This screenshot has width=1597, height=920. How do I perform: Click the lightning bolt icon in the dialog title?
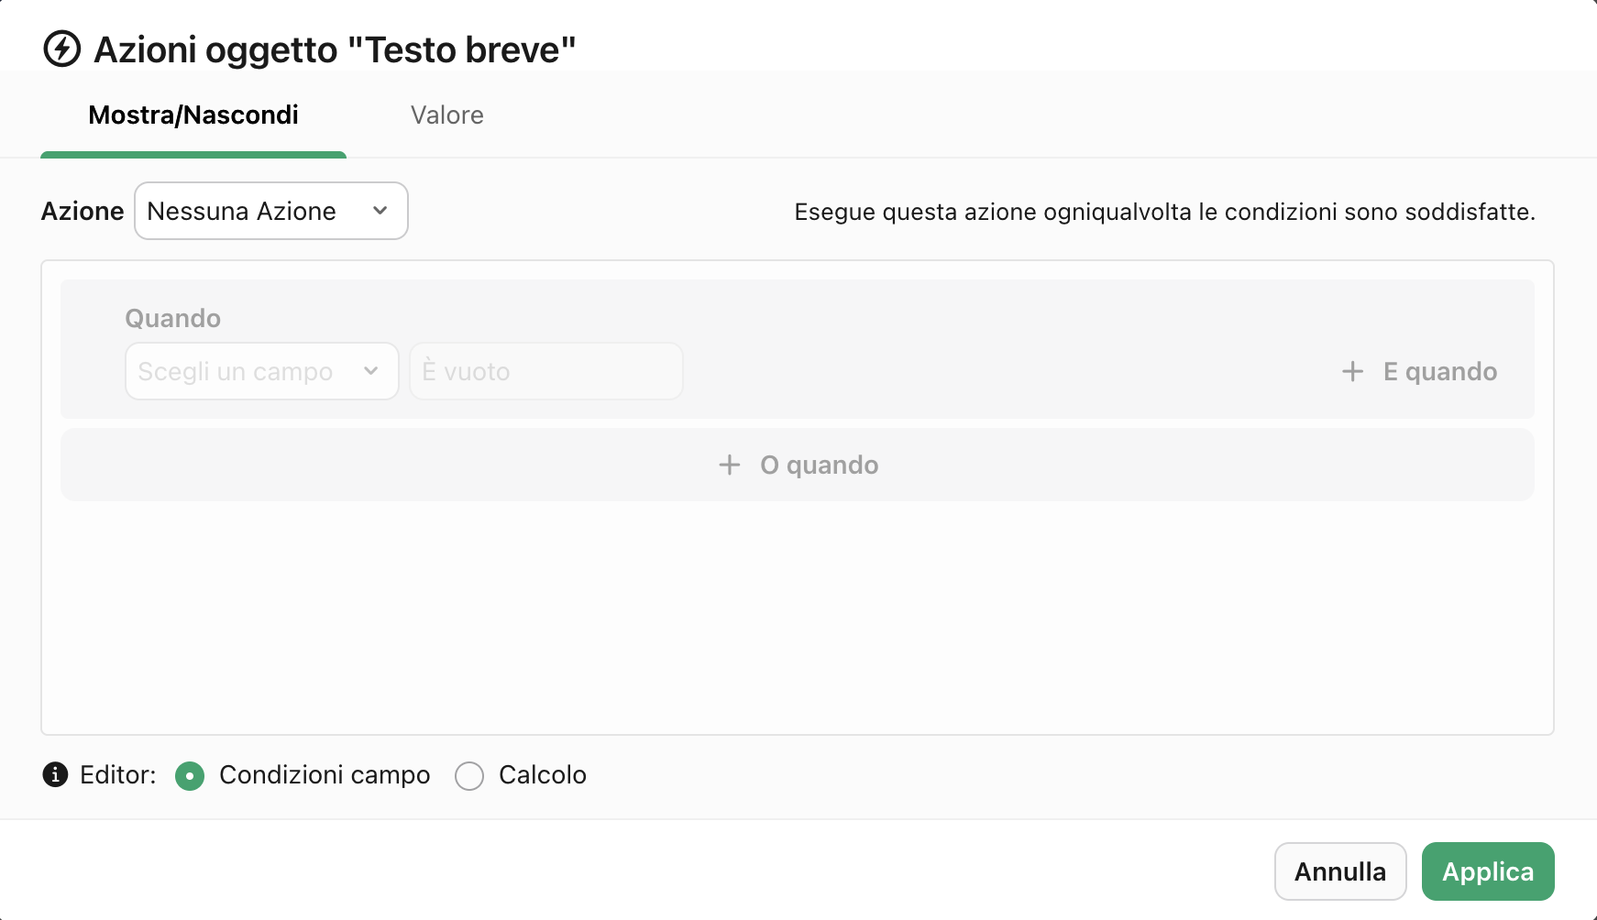pyautogui.click(x=61, y=49)
